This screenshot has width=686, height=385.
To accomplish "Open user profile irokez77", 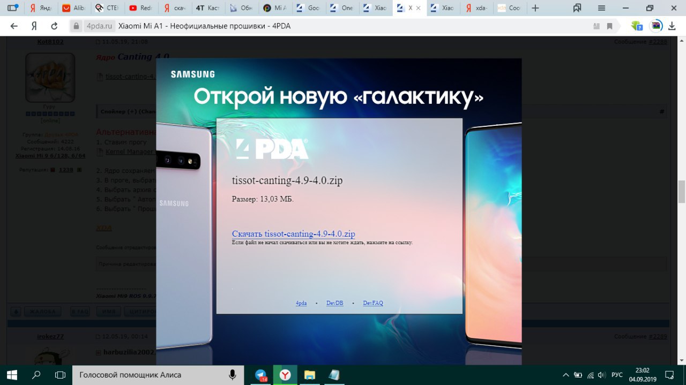I will point(50,336).
